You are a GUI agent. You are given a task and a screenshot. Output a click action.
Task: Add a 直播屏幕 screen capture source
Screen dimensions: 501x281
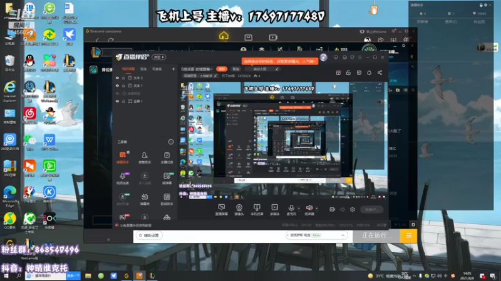221,210
